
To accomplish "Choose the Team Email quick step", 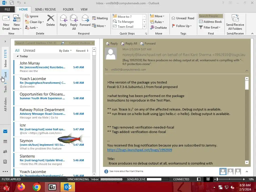I will tap(127, 26).
